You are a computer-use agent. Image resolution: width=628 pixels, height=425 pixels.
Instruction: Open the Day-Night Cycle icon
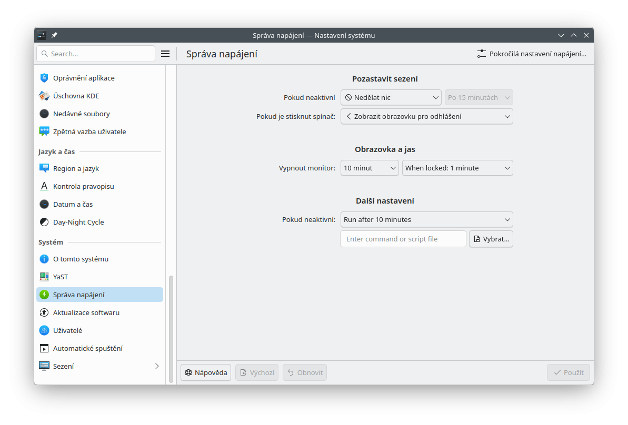pos(44,222)
